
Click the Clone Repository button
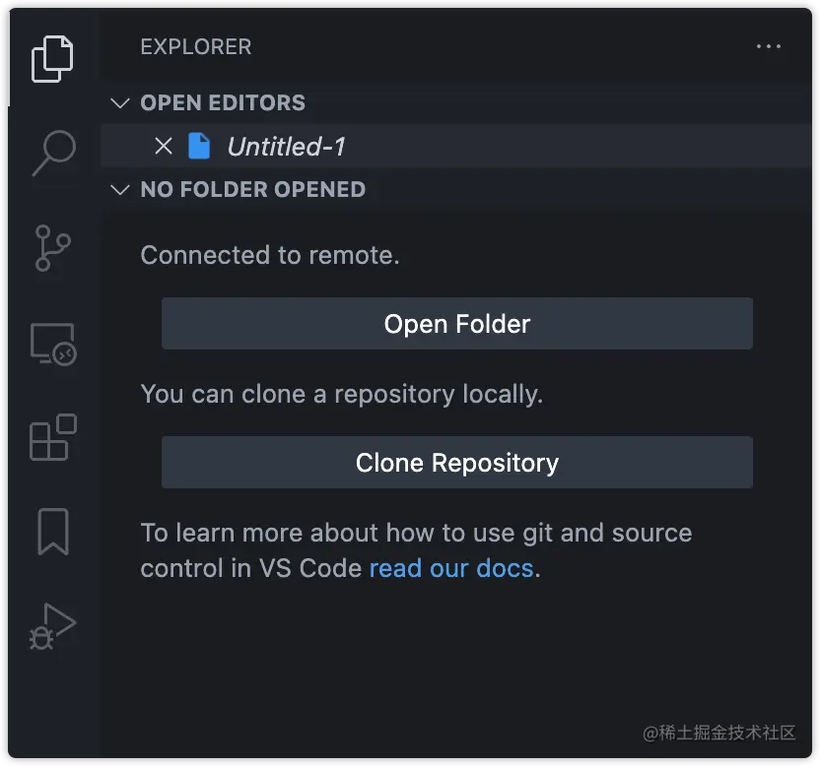point(457,463)
